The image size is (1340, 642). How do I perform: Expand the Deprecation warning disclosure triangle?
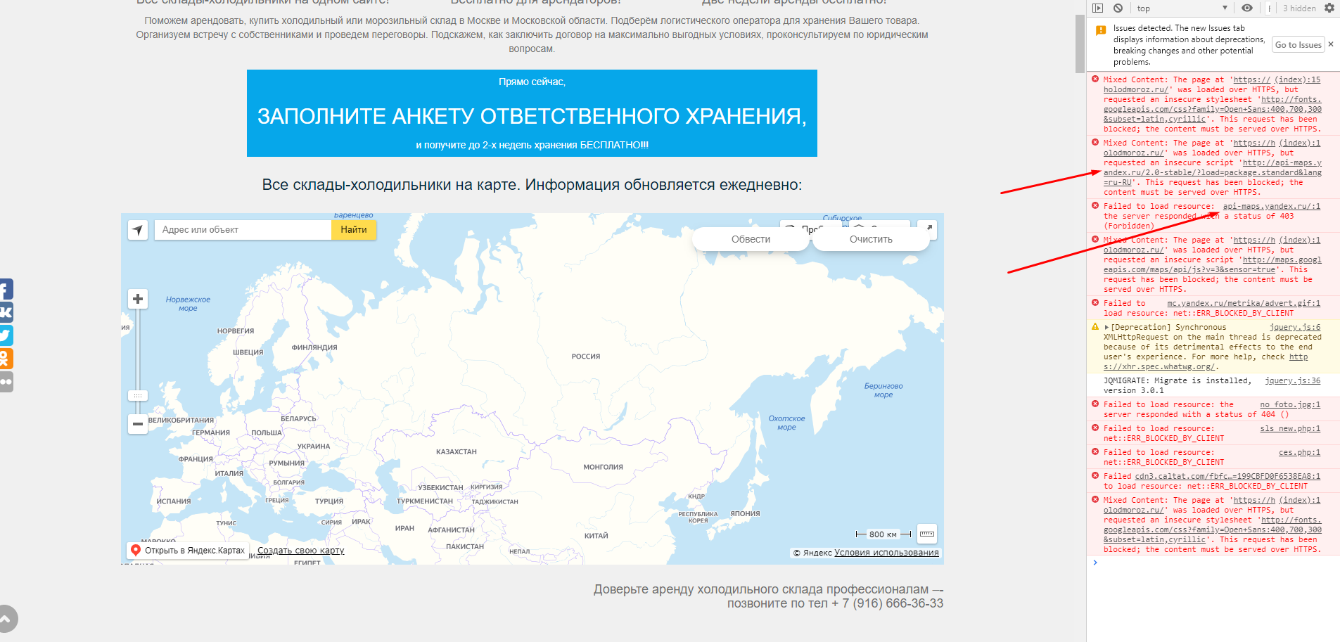point(1106,327)
